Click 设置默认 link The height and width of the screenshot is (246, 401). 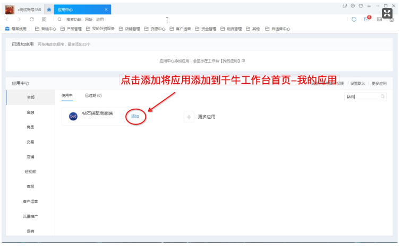pos(357,83)
